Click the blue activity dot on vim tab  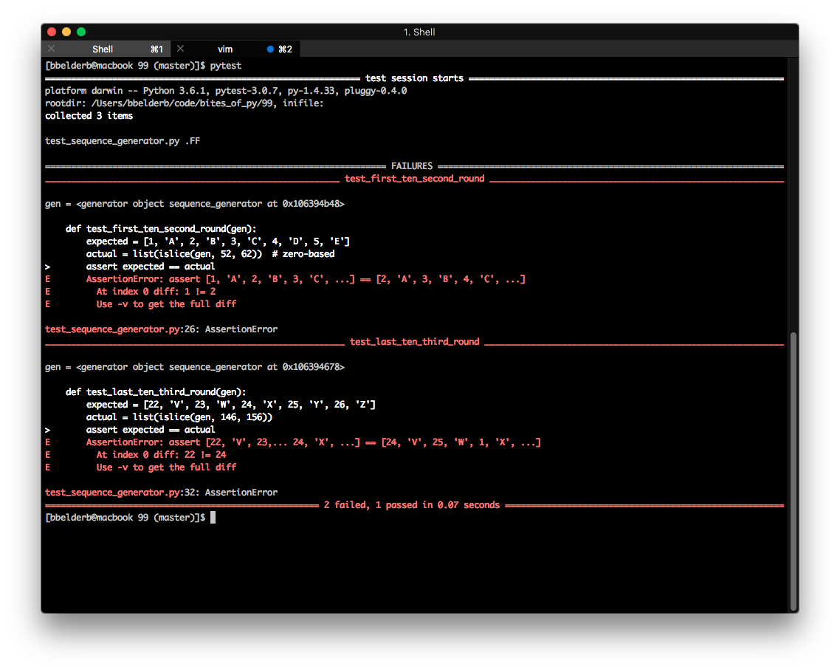[x=270, y=49]
